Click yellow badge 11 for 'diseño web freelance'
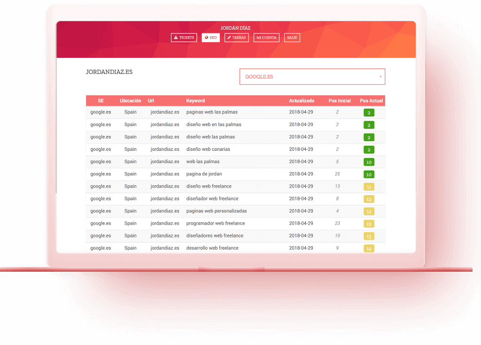Image resolution: width=481 pixels, height=345 pixels. 369,187
